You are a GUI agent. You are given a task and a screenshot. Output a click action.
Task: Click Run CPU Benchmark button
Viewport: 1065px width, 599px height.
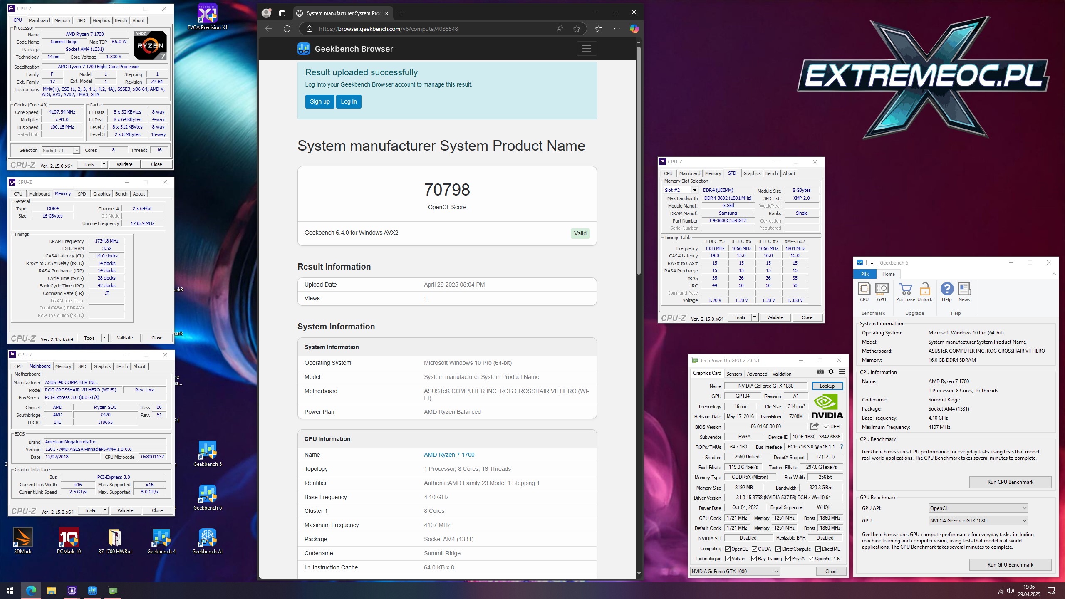pyautogui.click(x=1010, y=482)
